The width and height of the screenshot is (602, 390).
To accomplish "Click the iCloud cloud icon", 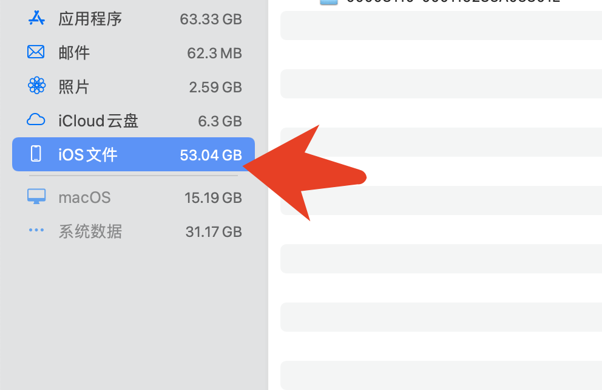I will click(x=36, y=120).
